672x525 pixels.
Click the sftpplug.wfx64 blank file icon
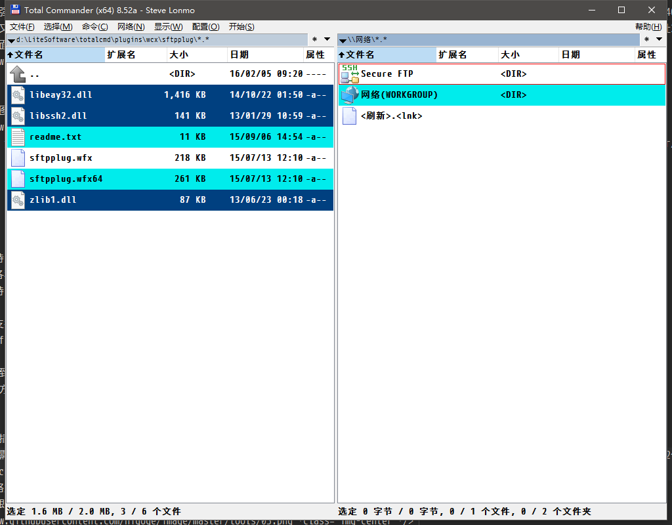[x=18, y=178]
